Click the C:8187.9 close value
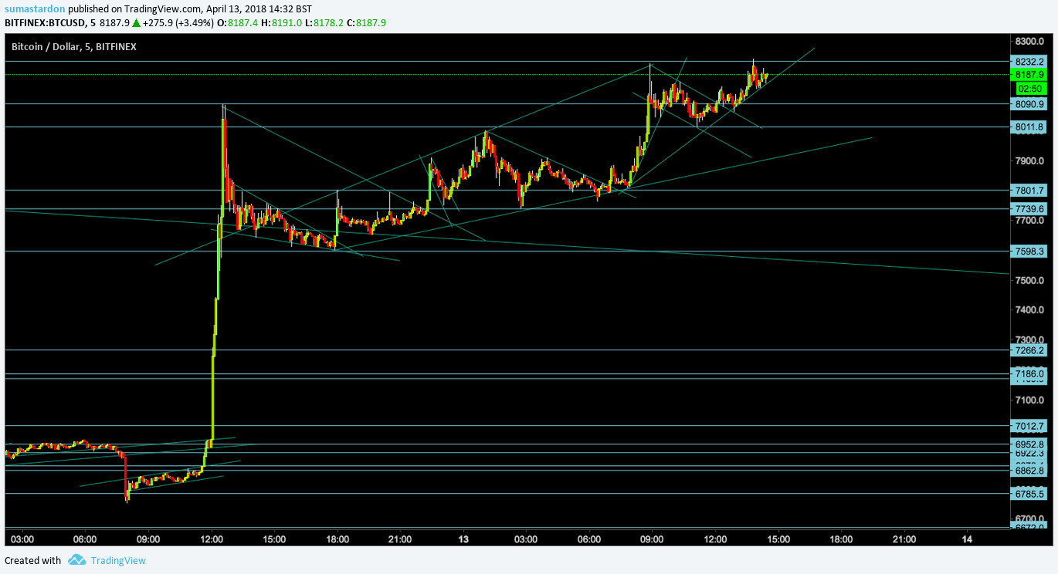The width and height of the screenshot is (1058, 574). [367, 22]
